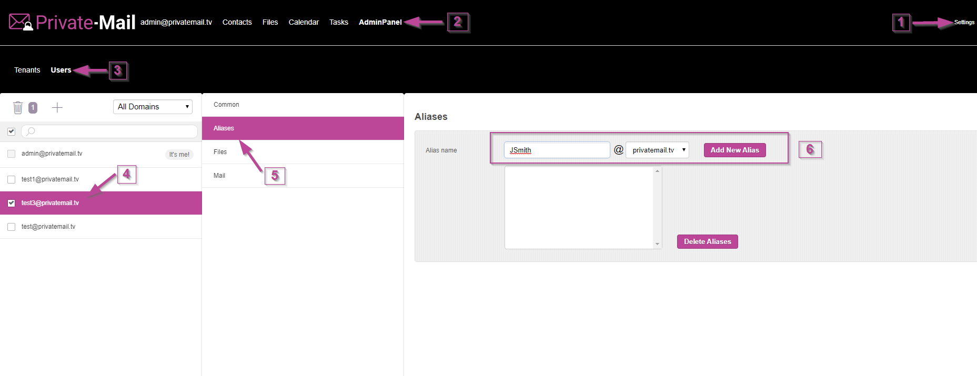The height and width of the screenshot is (376, 977).
Task: Click the search magnifier icon in user list
Action: click(31, 131)
